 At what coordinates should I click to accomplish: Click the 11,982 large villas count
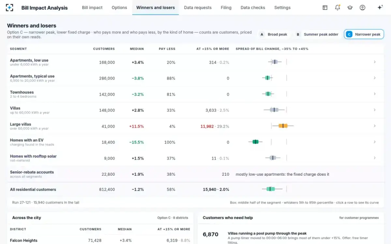click(x=207, y=126)
